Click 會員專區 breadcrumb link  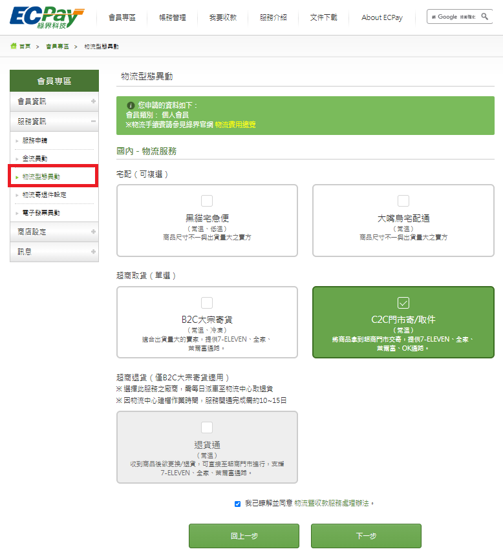pos(58,46)
